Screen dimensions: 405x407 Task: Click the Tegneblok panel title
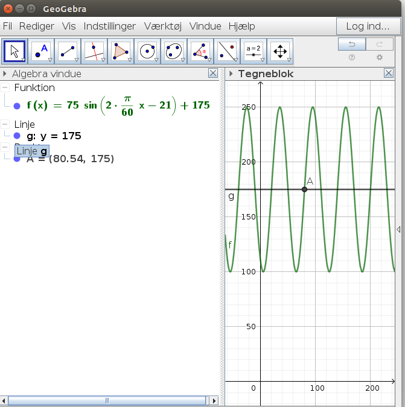pyautogui.click(x=266, y=74)
